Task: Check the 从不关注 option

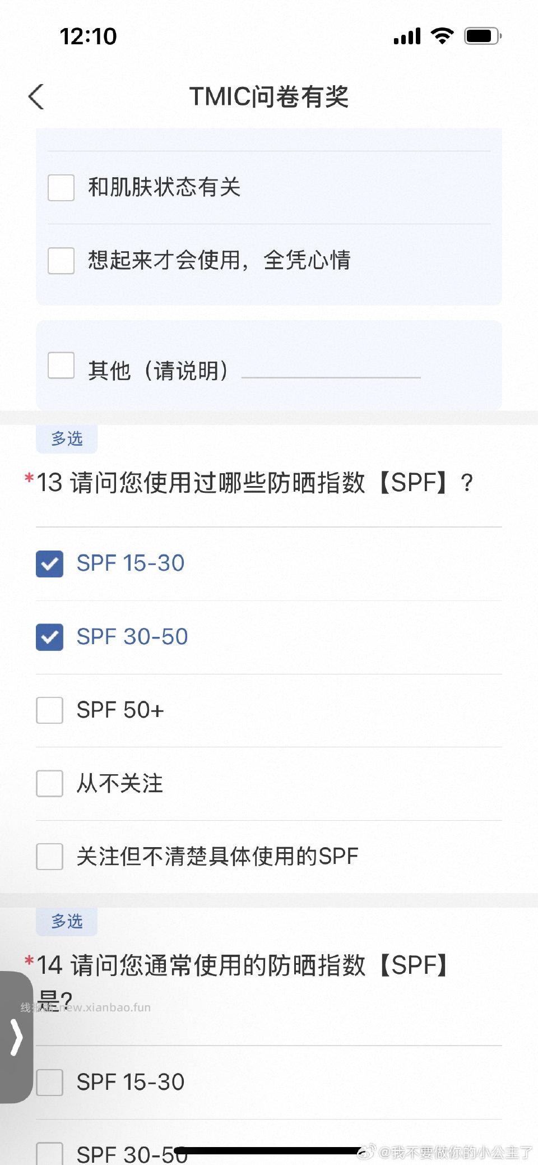Action: pyautogui.click(x=49, y=784)
